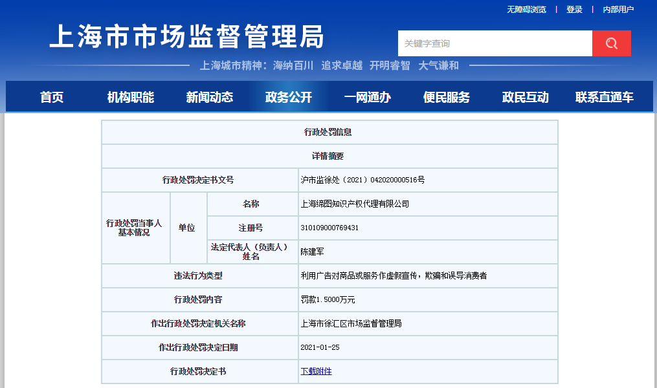The image size is (657, 388).
Task: Click the 违法行为类型 label cell
Action: tap(199, 275)
